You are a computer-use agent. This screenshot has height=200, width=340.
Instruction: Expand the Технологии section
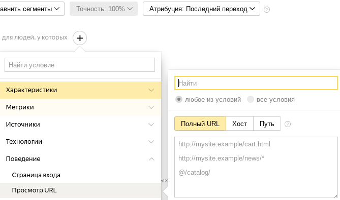point(80,142)
